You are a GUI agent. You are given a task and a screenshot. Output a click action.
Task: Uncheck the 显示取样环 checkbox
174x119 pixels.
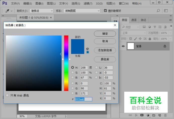(x=105, y=11)
